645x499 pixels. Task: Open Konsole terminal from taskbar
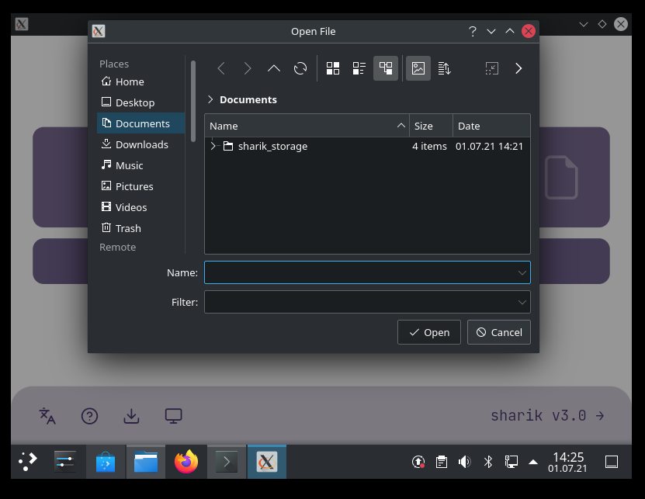(227, 462)
